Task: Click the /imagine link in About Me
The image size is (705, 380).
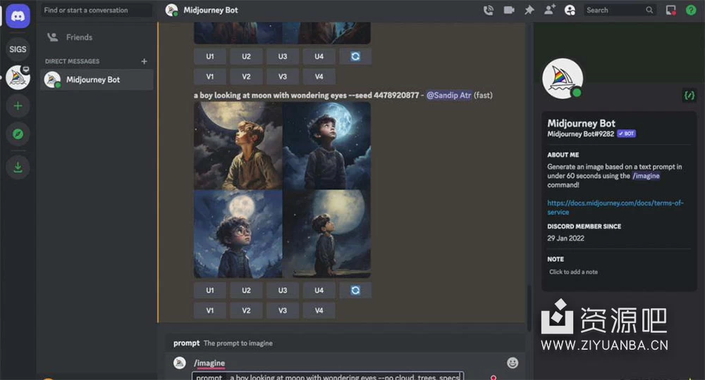Action: pos(646,176)
